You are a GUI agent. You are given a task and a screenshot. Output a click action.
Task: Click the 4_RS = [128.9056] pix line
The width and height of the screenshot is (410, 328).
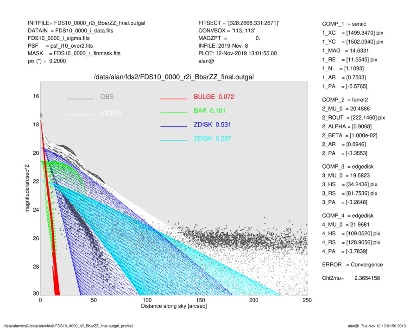coord(352,242)
